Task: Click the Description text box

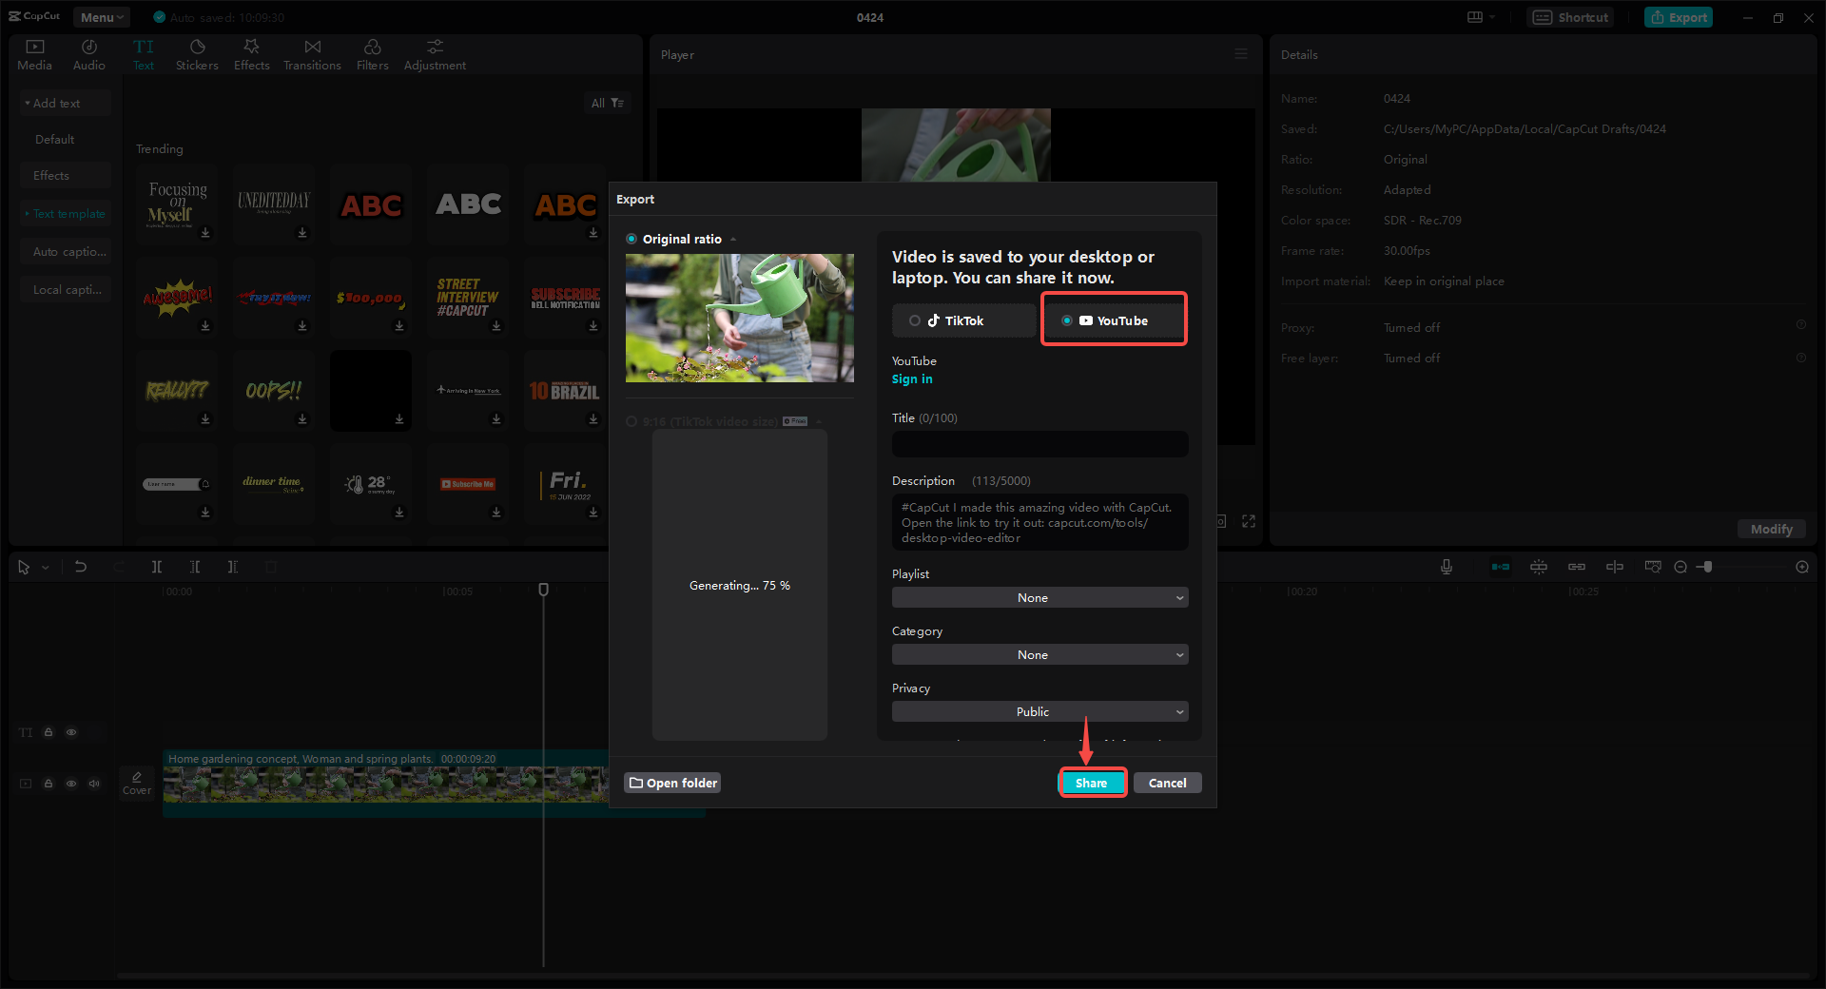Action: click(x=1039, y=522)
